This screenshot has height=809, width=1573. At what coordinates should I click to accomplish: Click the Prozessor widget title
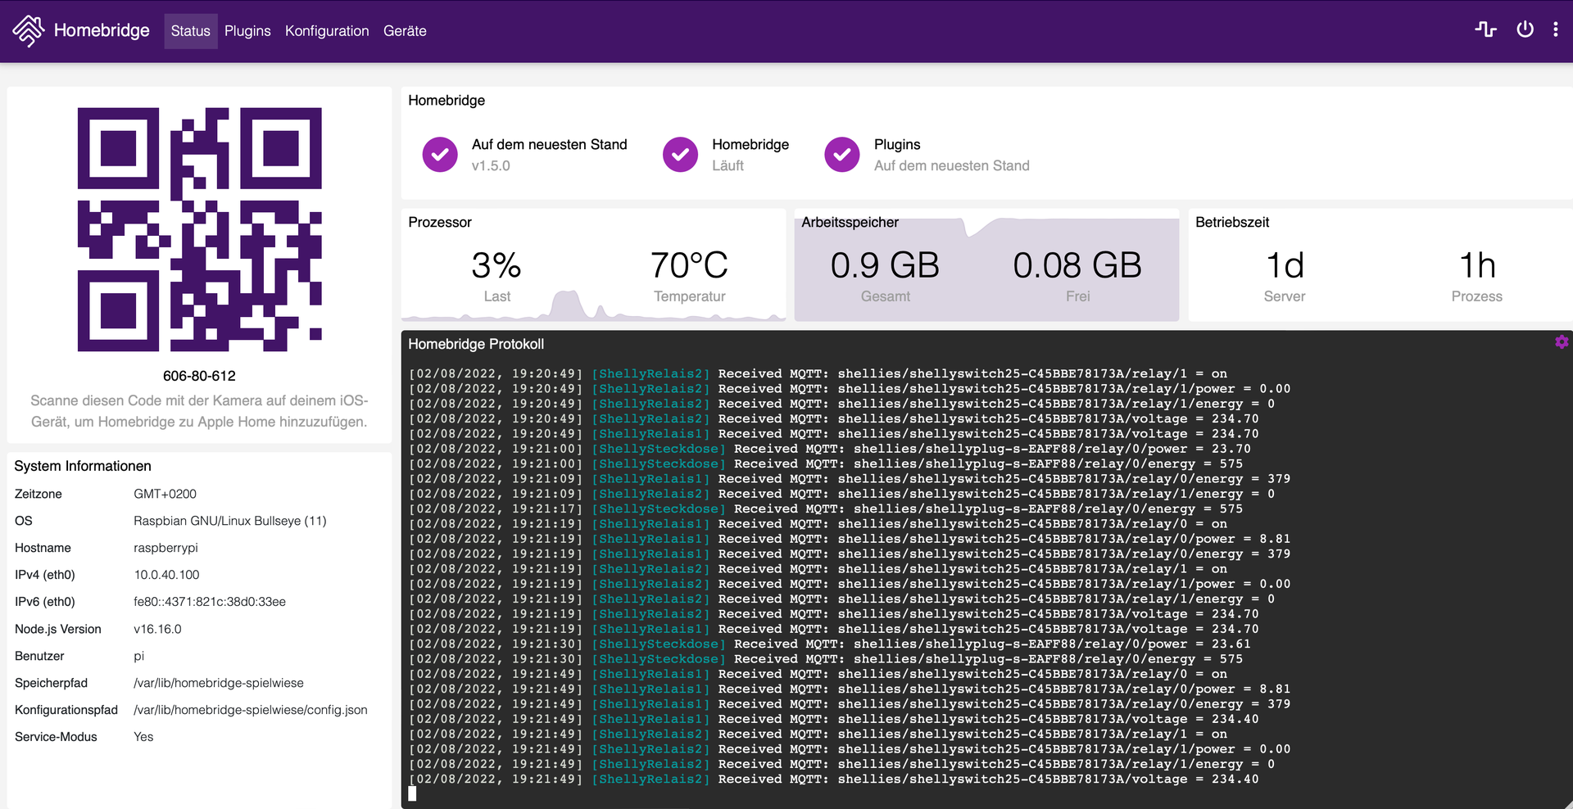440,222
